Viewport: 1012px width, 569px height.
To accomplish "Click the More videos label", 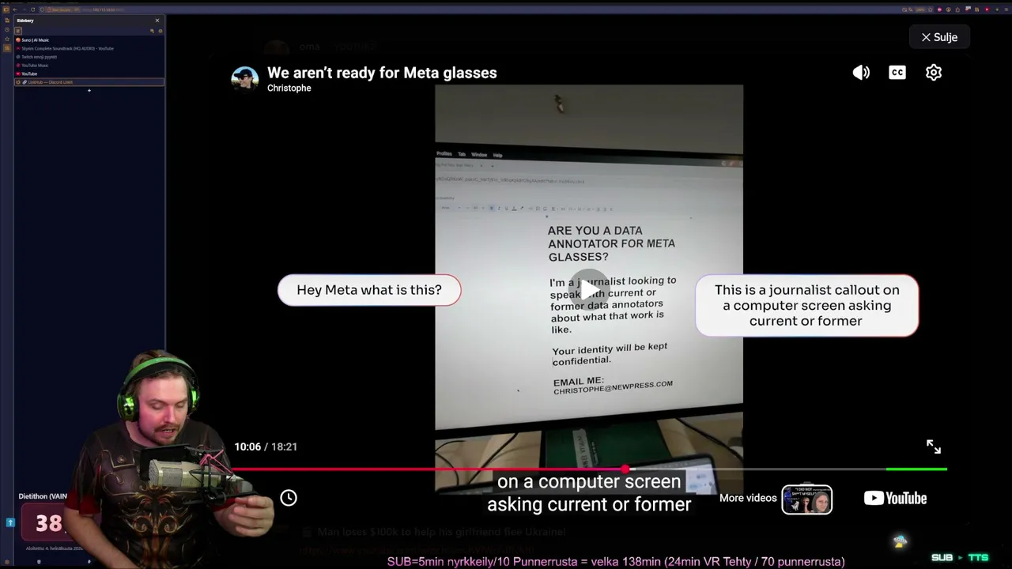I will pyautogui.click(x=748, y=498).
